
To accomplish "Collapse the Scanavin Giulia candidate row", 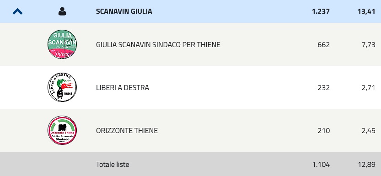I will [17, 11].
